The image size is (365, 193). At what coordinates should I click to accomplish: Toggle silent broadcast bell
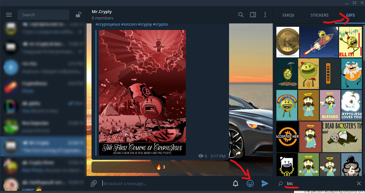pos(235,183)
